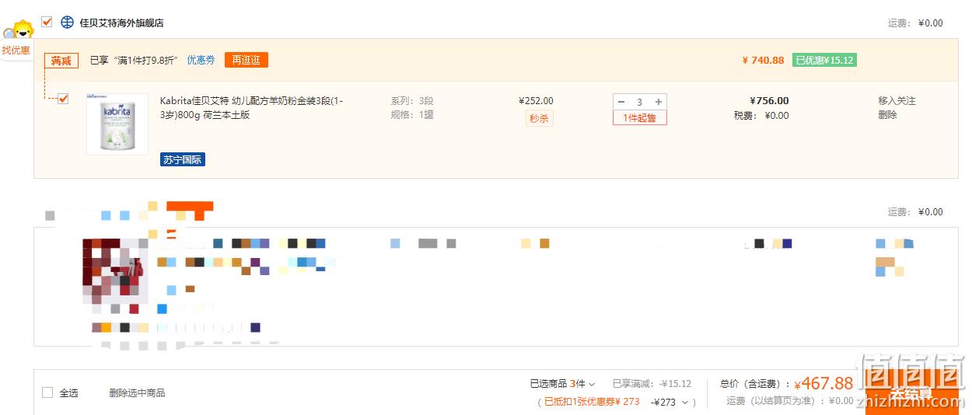Screen dimensions: 972x415
Task: Click the 系列:3段 specification text
Action: pyautogui.click(x=412, y=101)
